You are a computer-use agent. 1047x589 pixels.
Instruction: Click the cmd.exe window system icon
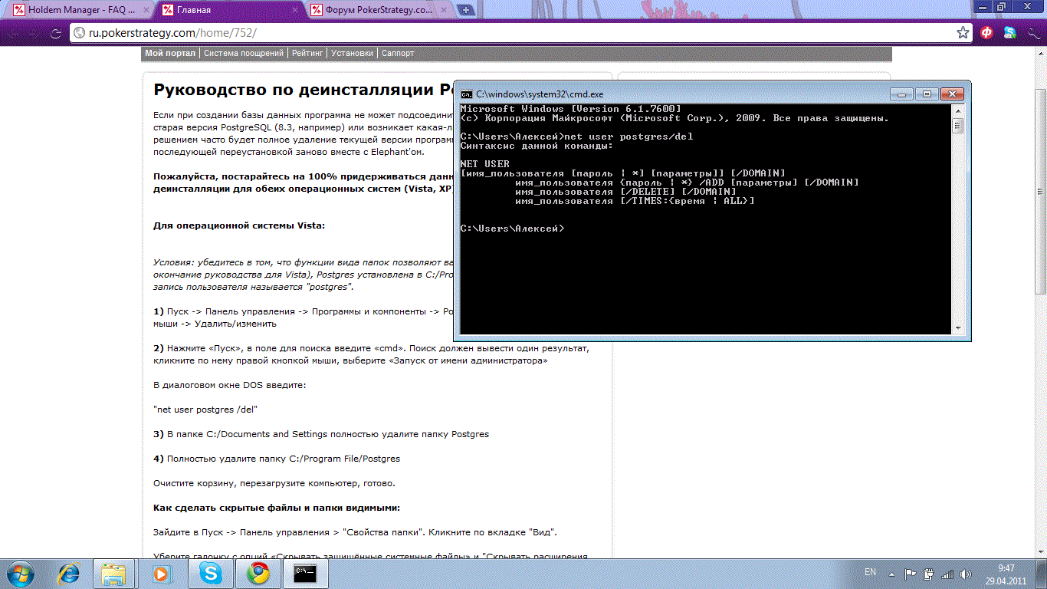point(465,94)
